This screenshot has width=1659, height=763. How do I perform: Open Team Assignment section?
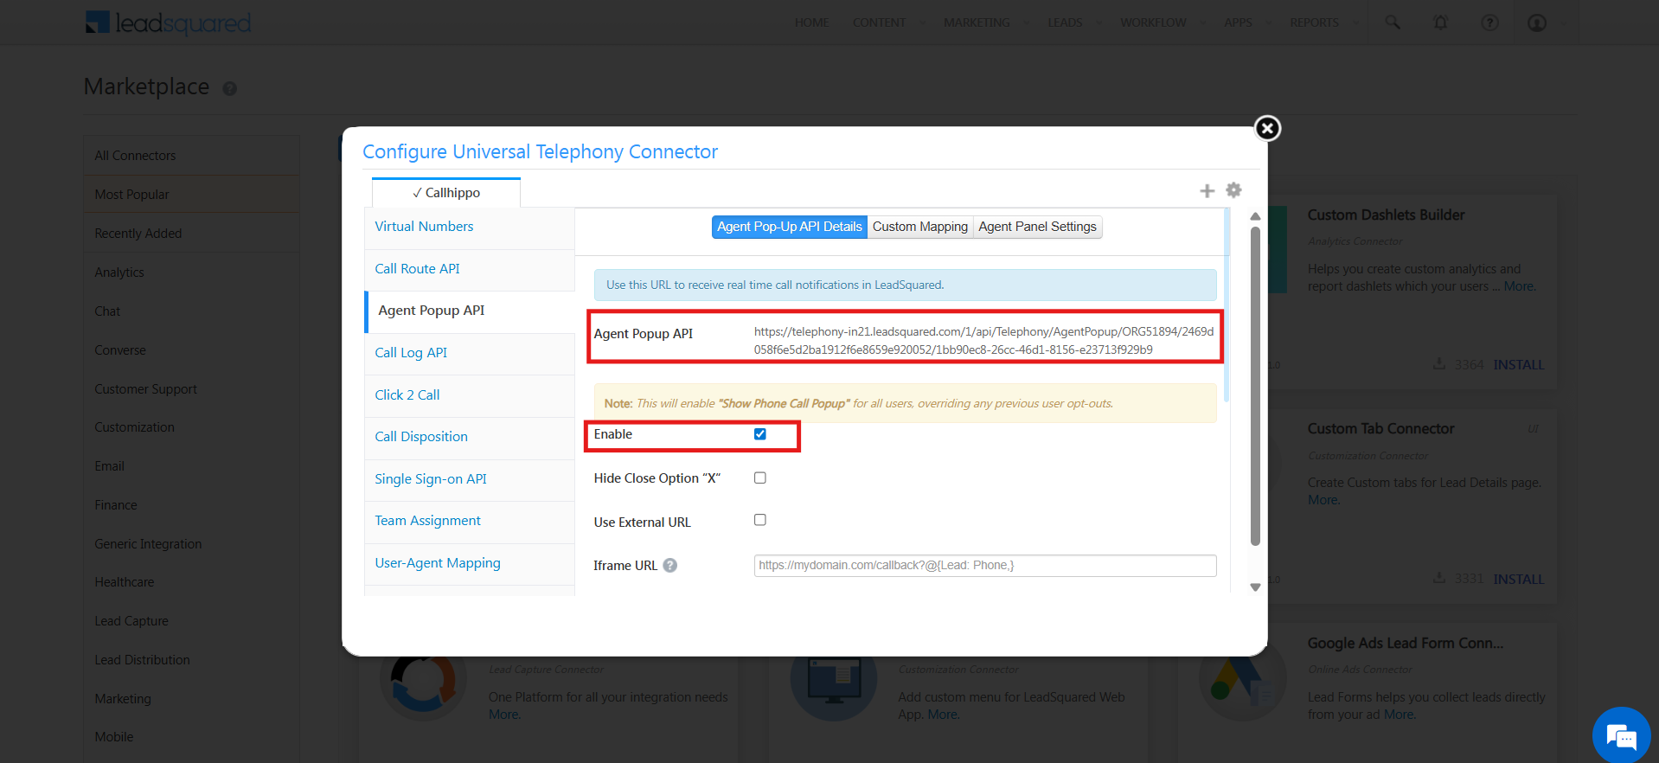pos(470,521)
